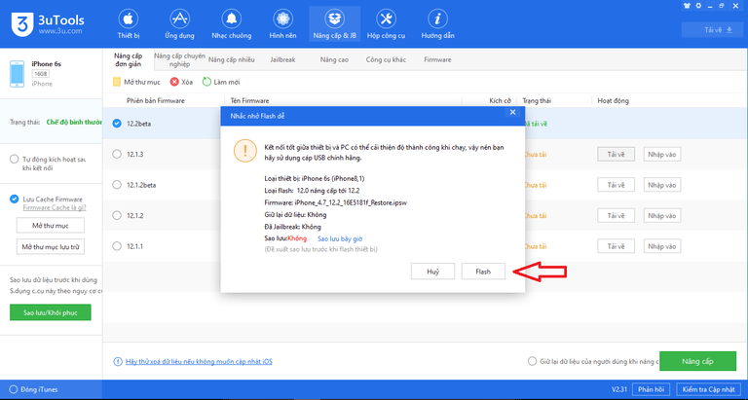The width and height of the screenshot is (748, 400).
Task: Click Tải về for firmware 12.1.3
Action: pos(616,154)
